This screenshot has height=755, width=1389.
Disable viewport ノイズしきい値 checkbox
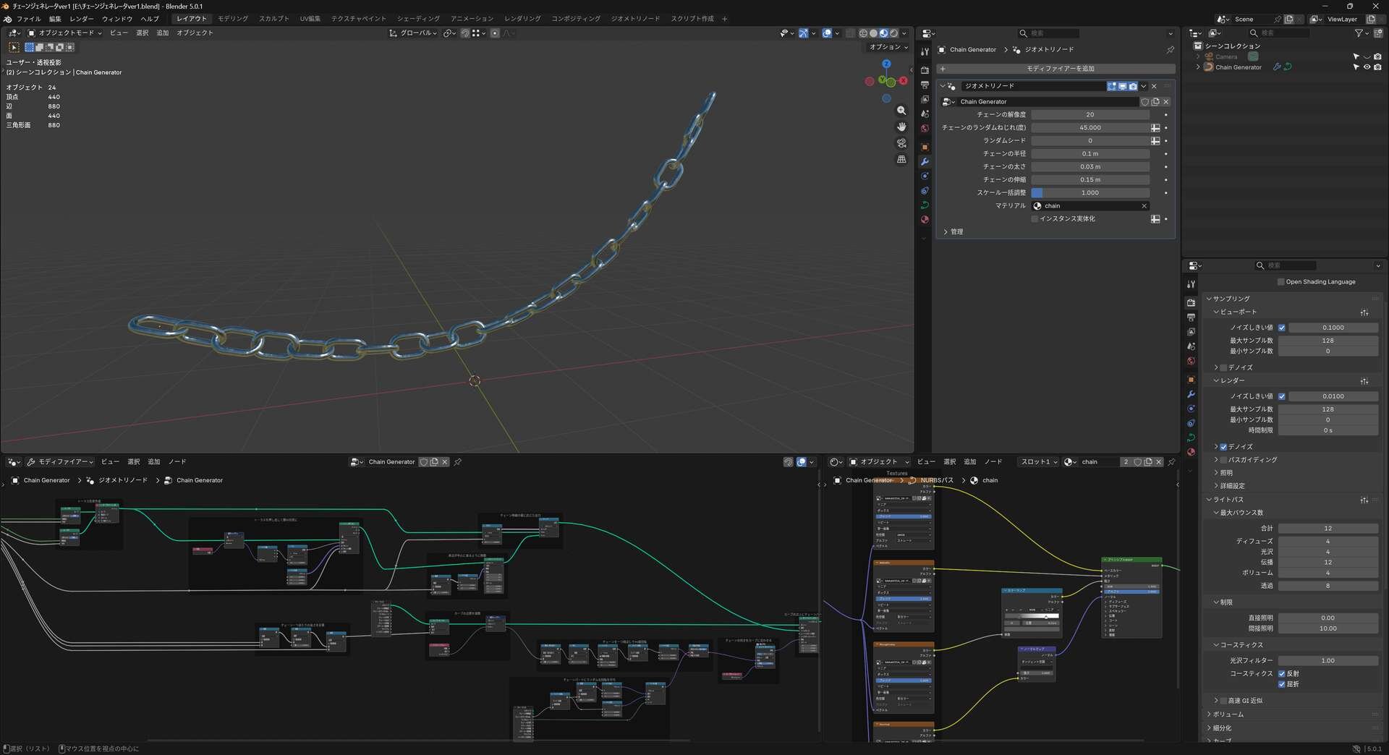coord(1282,328)
